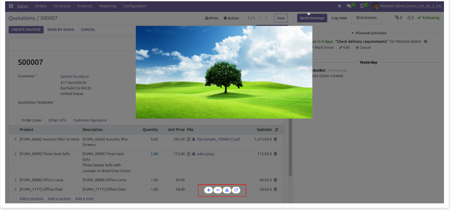
Task: Click the Log note button
Action: [x=339, y=18]
